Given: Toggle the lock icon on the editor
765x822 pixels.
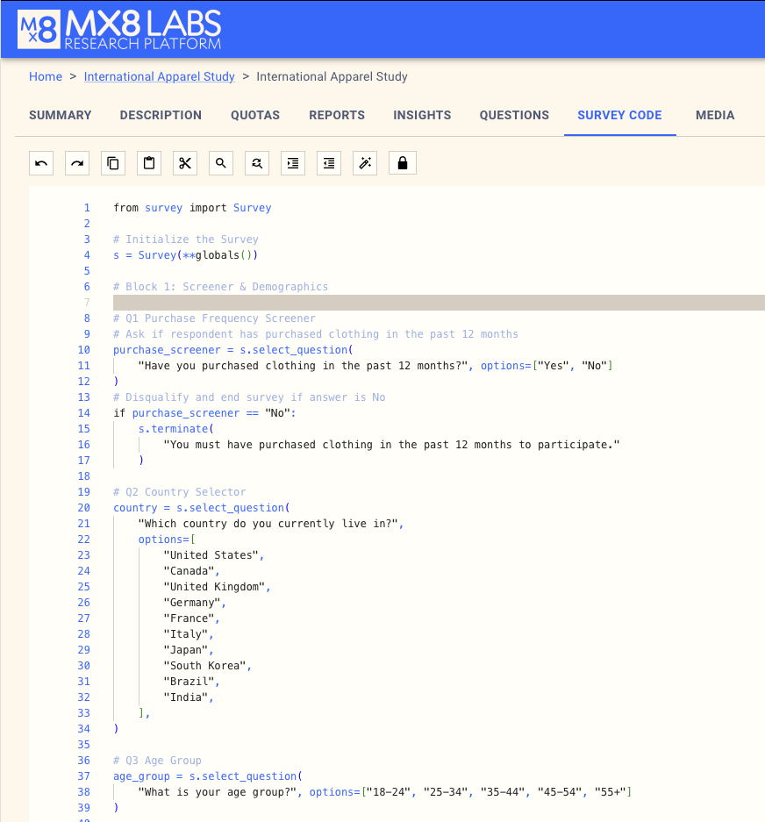Looking at the screenshot, I should 402,163.
